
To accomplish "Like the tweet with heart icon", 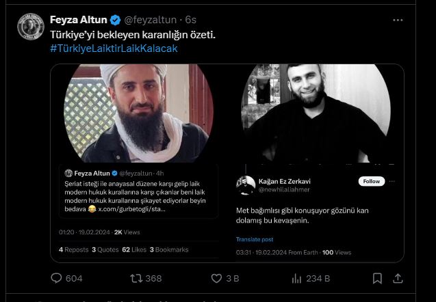I will click(x=216, y=279).
